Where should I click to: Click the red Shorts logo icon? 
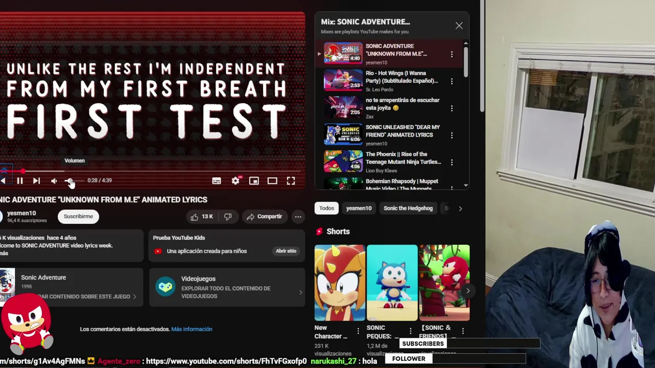[319, 232]
